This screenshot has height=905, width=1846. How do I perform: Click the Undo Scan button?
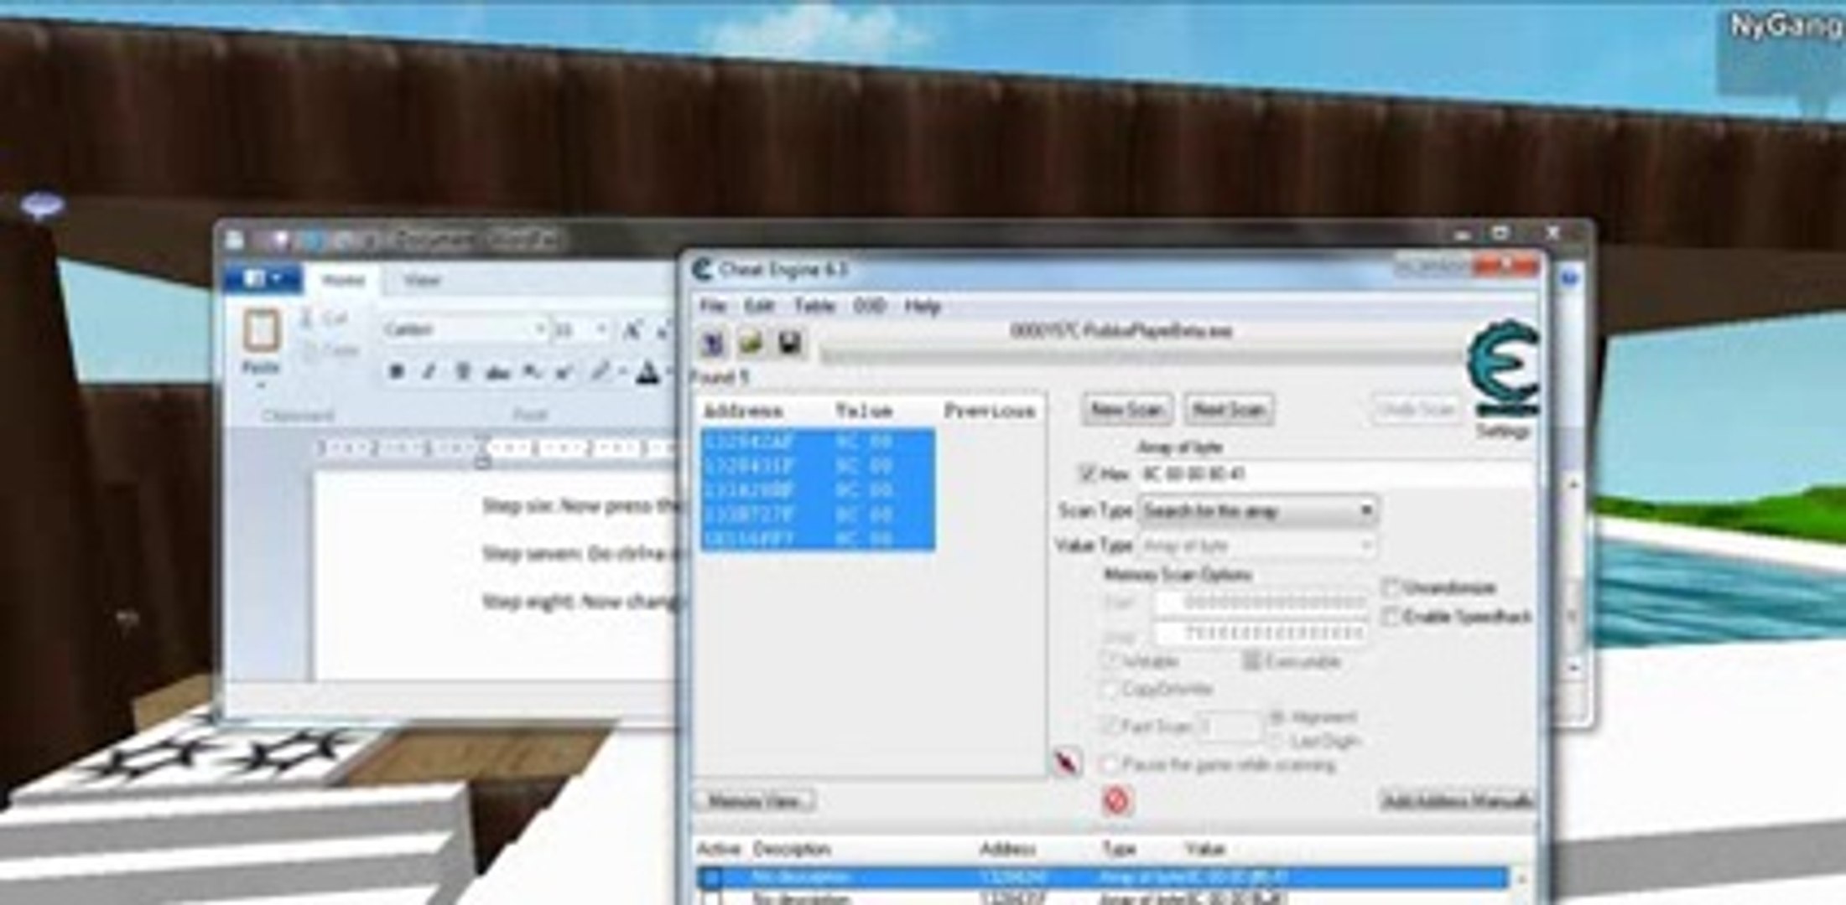[1416, 410]
